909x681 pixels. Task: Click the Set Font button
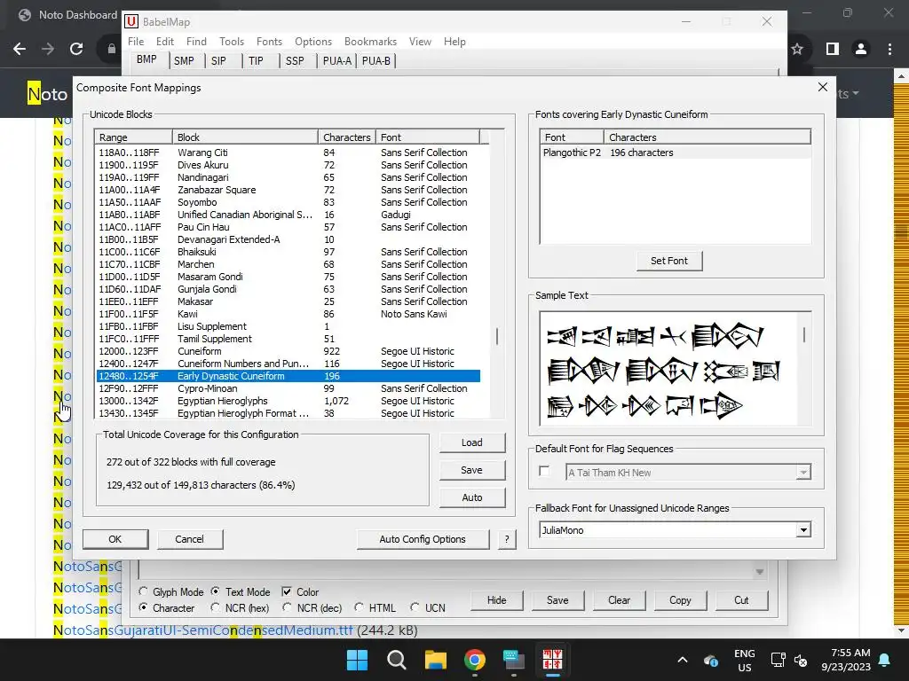click(669, 262)
